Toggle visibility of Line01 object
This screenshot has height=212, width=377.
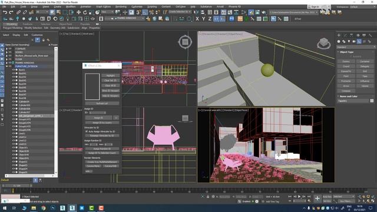point(14,134)
